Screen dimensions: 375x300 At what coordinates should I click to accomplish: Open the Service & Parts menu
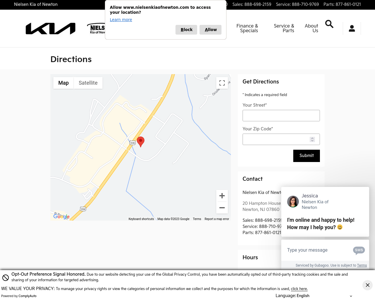point(284,28)
